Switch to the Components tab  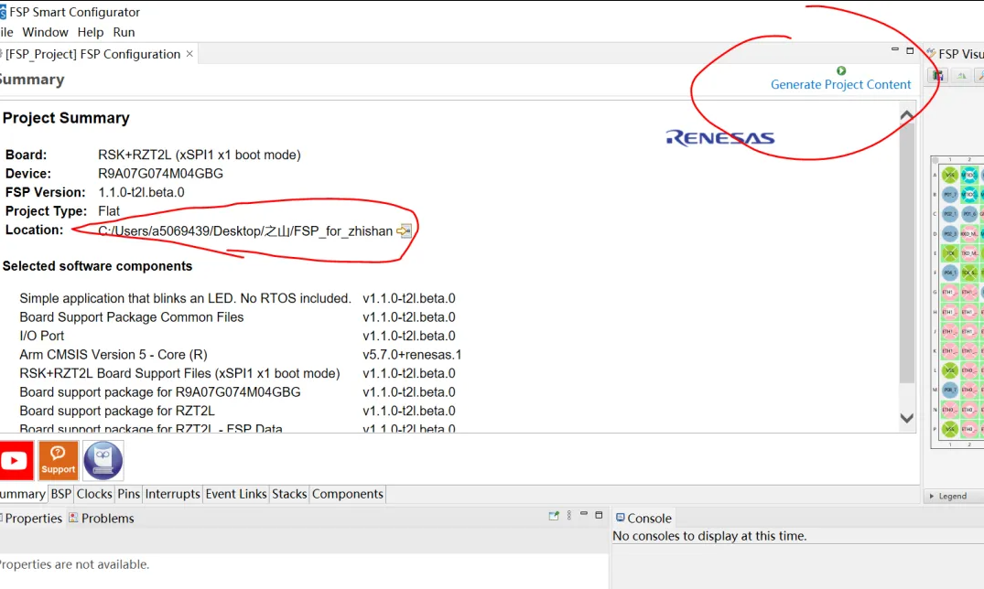348,494
